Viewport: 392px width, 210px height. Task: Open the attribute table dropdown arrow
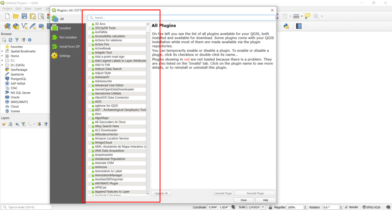290,16
